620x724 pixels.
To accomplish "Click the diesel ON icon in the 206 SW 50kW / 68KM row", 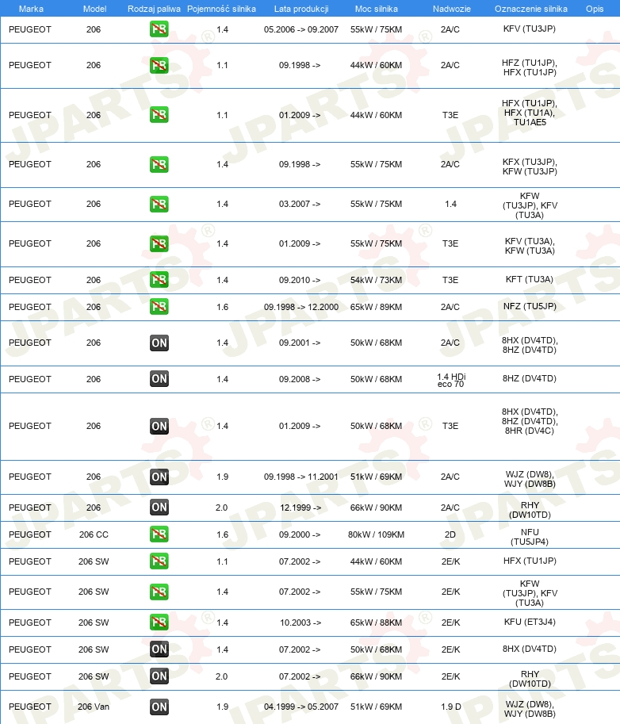I will pos(159,649).
